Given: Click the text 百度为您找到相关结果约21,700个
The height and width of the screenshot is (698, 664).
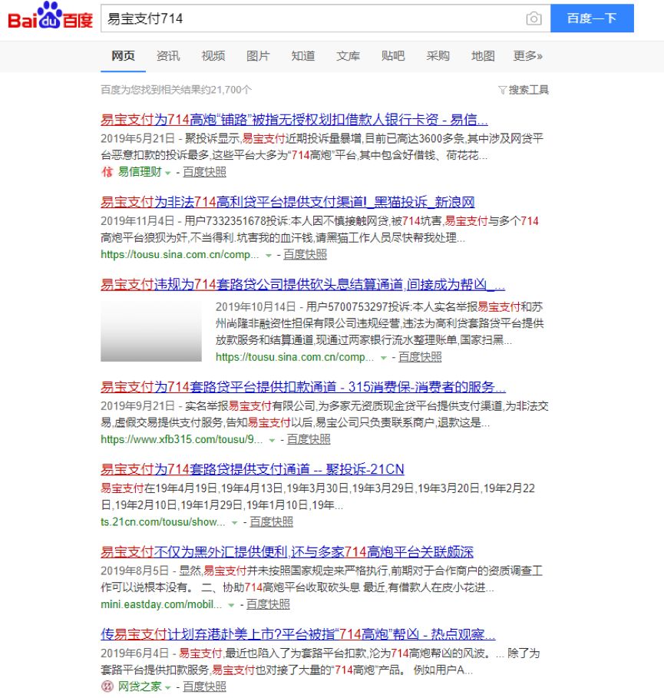Looking at the screenshot, I should 177,90.
